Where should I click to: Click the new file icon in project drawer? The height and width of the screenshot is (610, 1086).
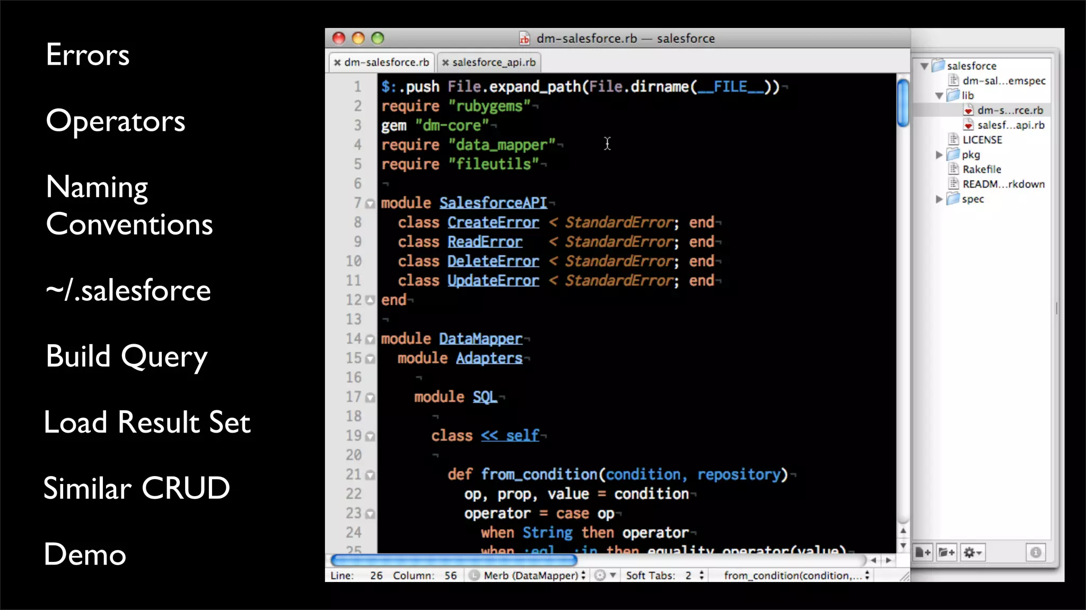point(923,553)
